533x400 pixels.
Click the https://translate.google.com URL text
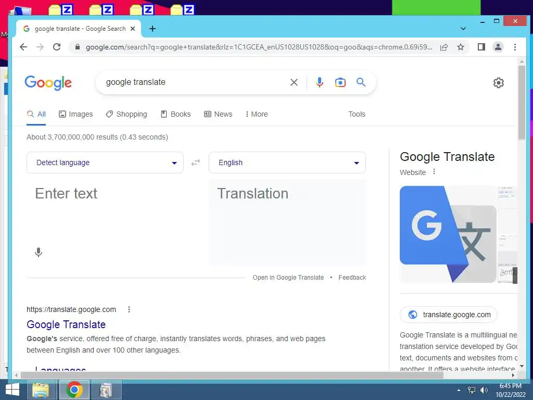pos(71,309)
